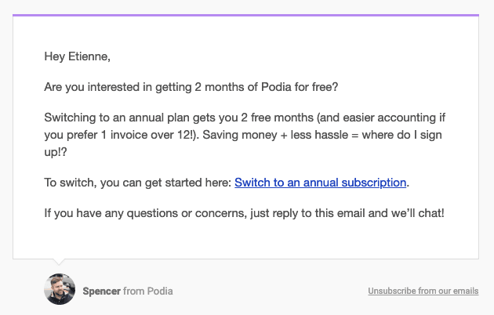This screenshot has height=315, width=494.
Task: Click the 'Hey Etienne,' greeting line
Action: click(77, 56)
